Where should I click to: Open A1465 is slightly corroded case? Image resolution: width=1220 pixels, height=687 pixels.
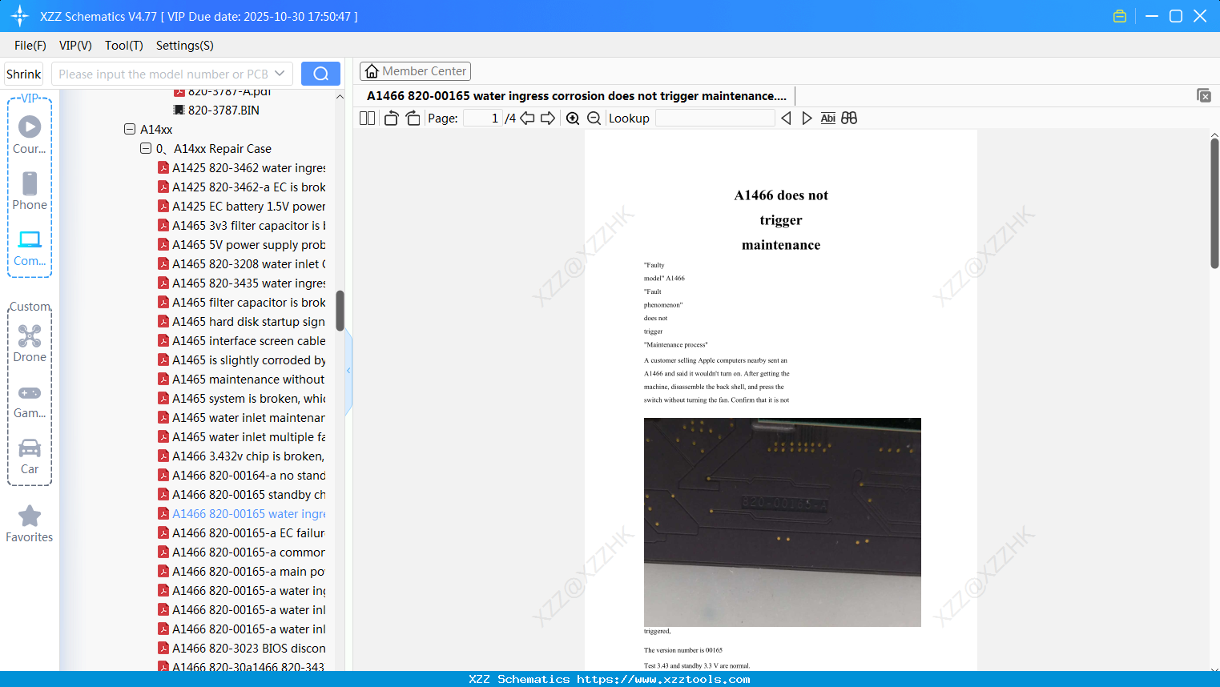[242, 360]
